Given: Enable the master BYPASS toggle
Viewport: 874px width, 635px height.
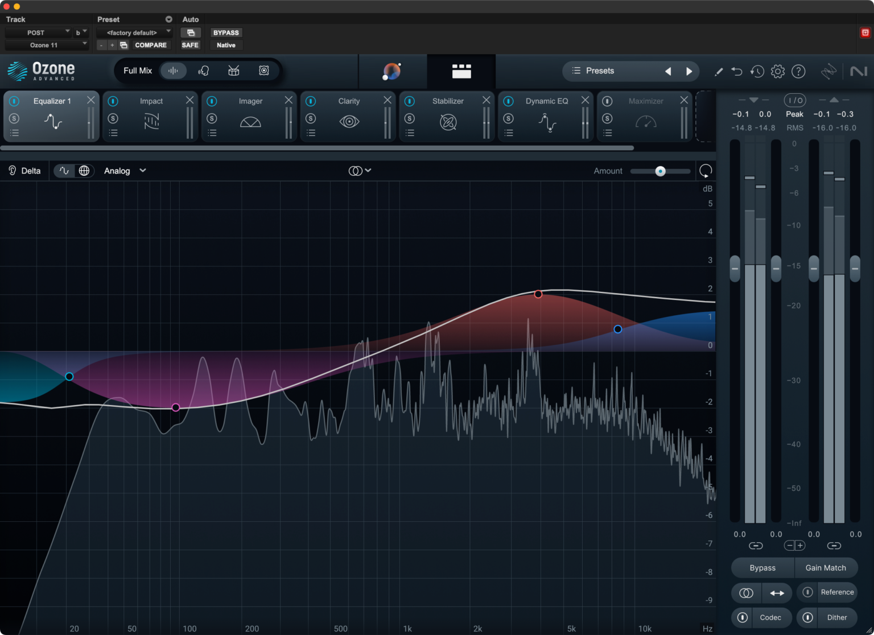Looking at the screenshot, I should click(x=226, y=32).
